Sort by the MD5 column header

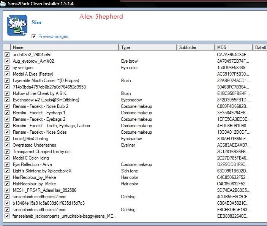tap(234, 47)
